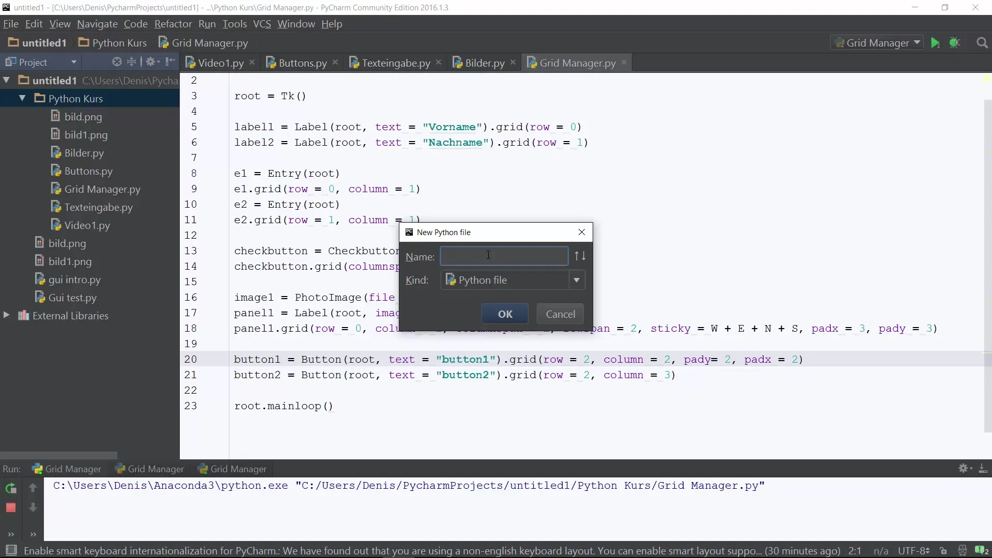The image size is (992, 558).
Task: Run Grid Manager with the green play icon
Action: point(935,43)
